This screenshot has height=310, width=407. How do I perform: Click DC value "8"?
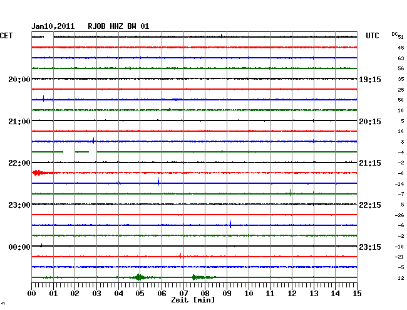coord(403,142)
